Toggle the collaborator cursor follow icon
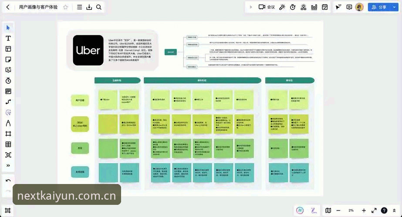 338,7
